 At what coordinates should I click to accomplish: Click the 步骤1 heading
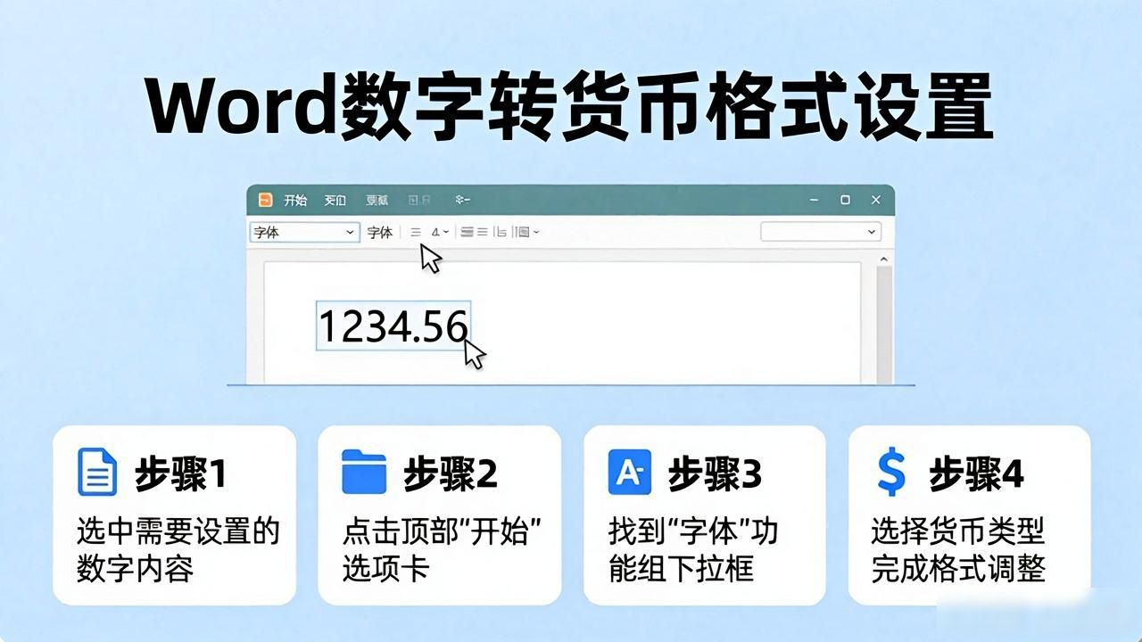point(180,473)
